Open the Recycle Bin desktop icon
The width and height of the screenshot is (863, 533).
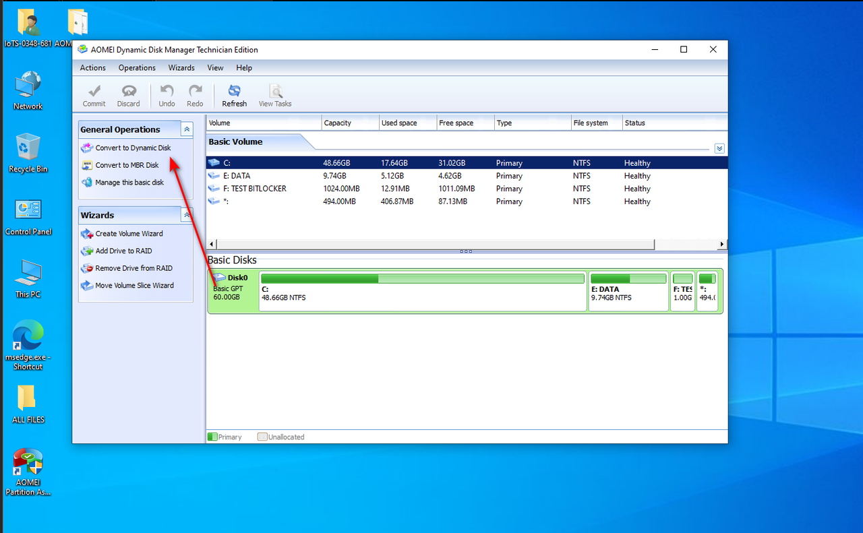[x=28, y=153]
